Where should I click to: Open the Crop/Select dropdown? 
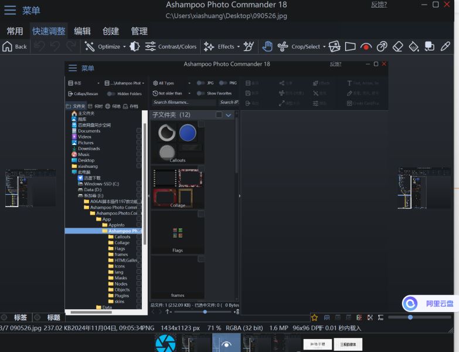click(324, 47)
